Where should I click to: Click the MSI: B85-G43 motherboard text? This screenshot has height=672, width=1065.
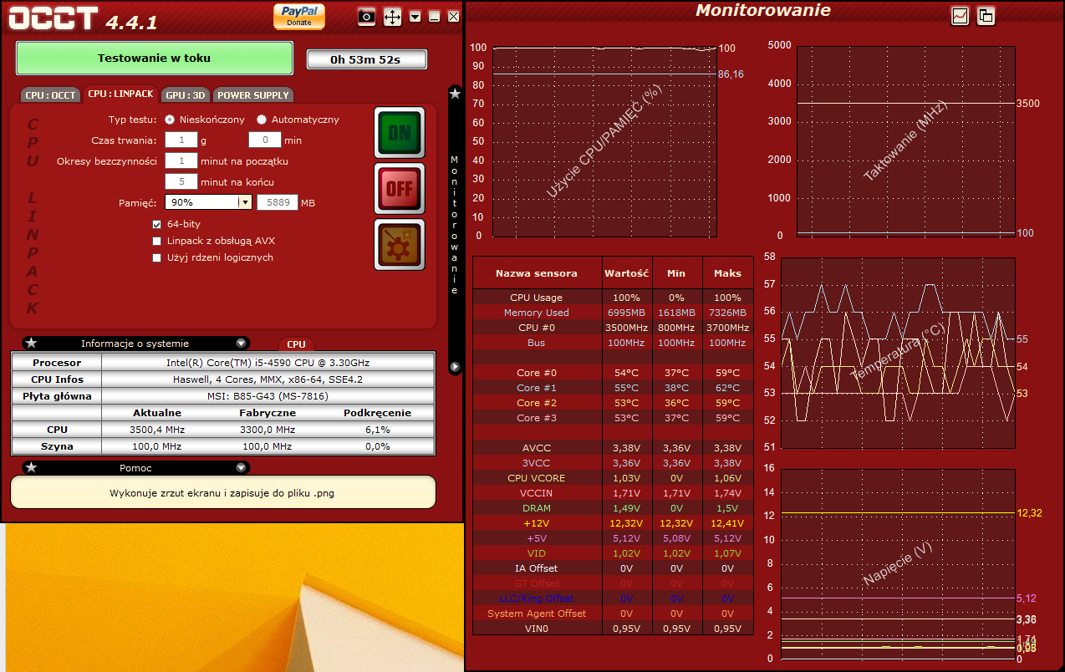tap(268, 396)
